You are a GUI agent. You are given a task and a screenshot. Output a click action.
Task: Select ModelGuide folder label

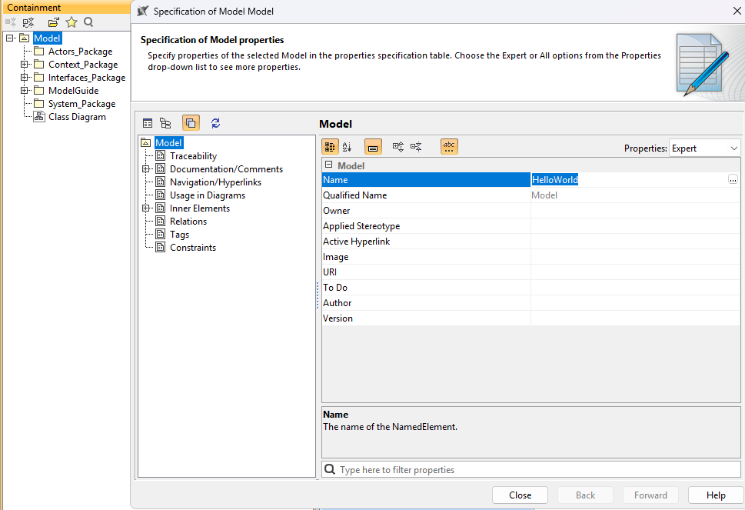coord(73,90)
